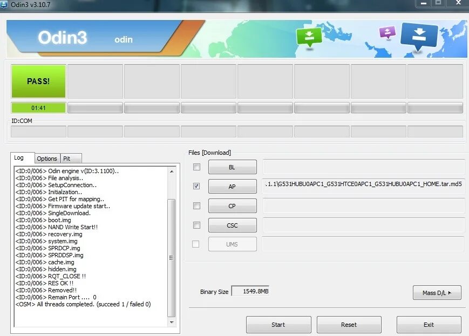The height and width of the screenshot is (336, 469).
Task: Select the 'system.img' log line
Action: coord(46,241)
